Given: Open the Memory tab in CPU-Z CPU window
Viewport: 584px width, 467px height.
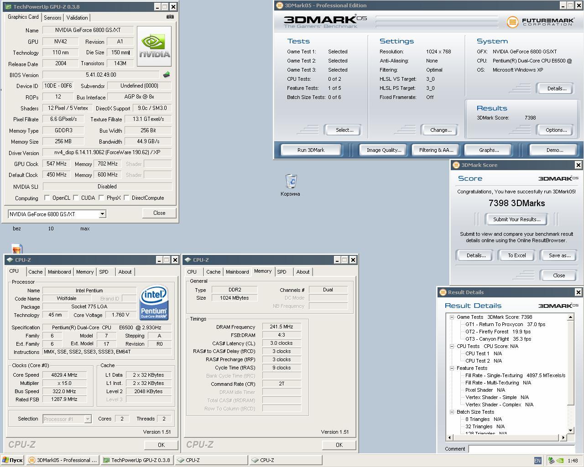Looking at the screenshot, I should point(85,272).
